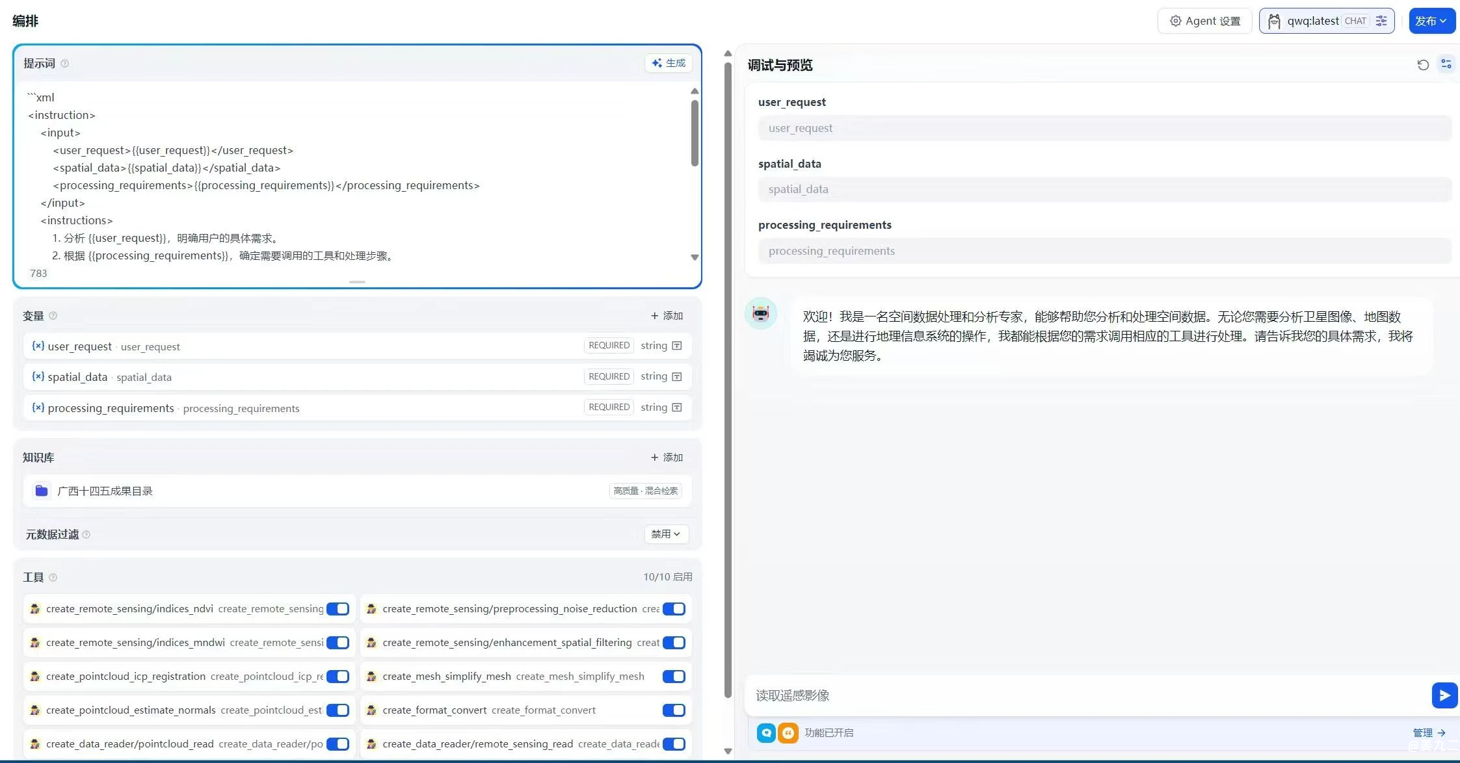Toggle off create_mesh_simplify_mesh tool
Viewport: 1460px width, 763px height.
(674, 677)
